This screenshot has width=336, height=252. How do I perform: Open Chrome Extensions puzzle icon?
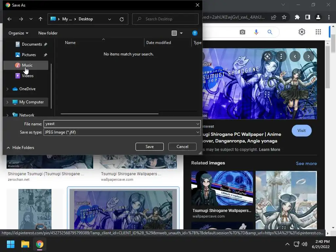click(297, 17)
